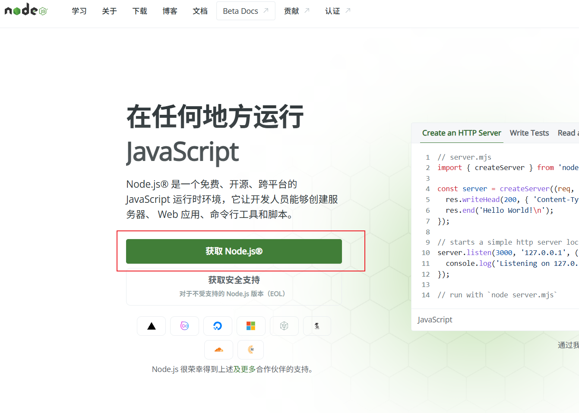
Task: Open the 学习 navigation item
Action: (79, 11)
